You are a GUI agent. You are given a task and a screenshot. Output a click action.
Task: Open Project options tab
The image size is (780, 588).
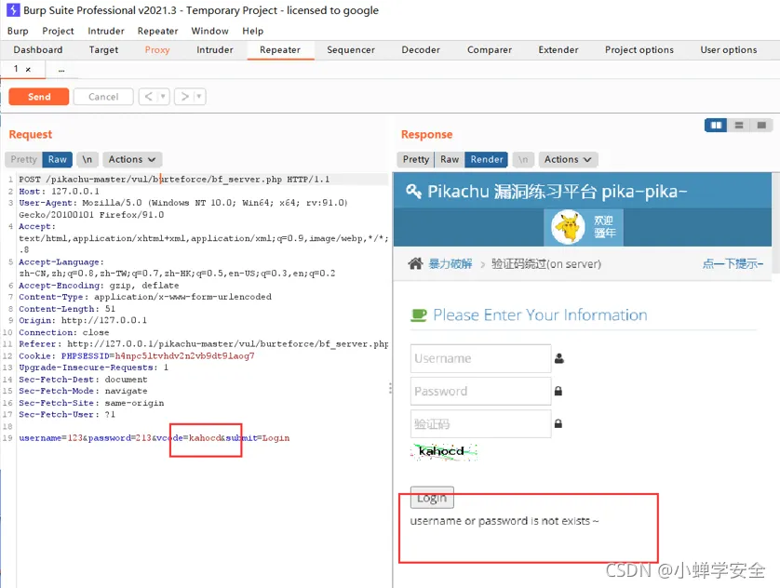(639, 49)
